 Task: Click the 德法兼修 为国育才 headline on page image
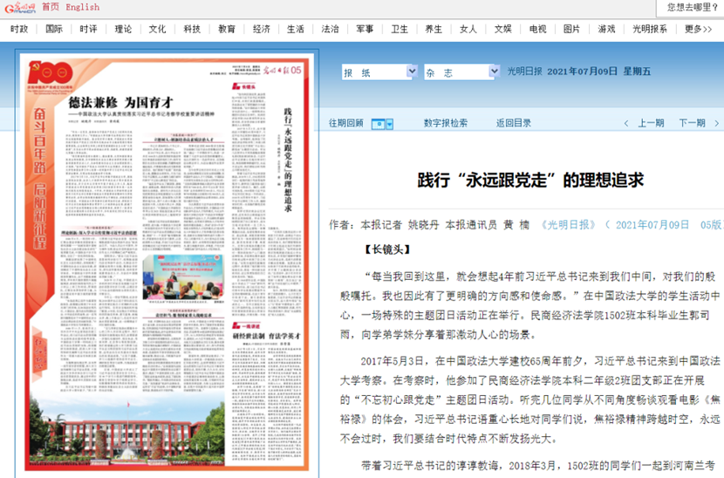click(121, 102)
